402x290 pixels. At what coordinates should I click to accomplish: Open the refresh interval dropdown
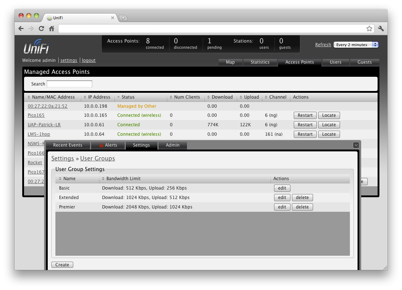356,45
